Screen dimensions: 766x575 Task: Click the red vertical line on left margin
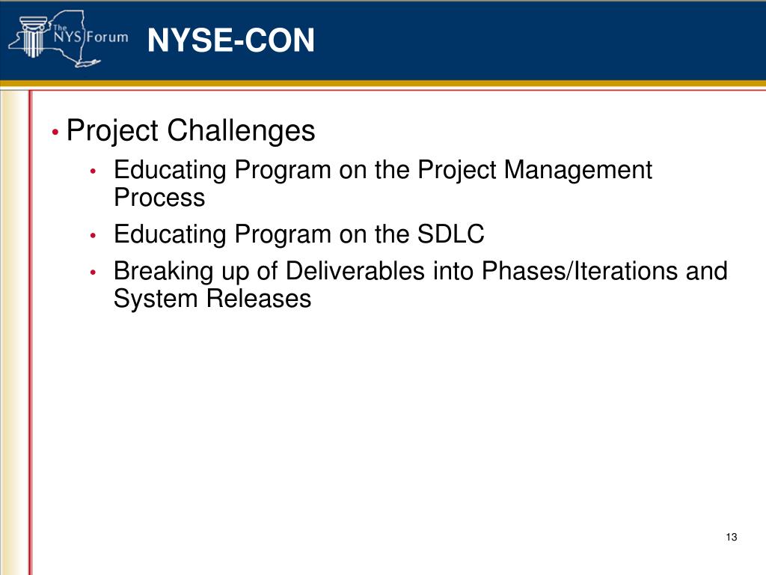[x=30, y=332]
